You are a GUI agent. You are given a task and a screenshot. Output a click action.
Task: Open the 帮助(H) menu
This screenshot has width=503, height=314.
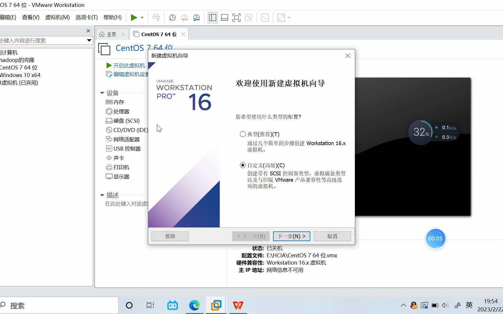pos(113,17)
